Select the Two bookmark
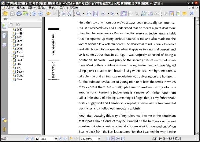200x142 pixels. click(x=19, y=52)
